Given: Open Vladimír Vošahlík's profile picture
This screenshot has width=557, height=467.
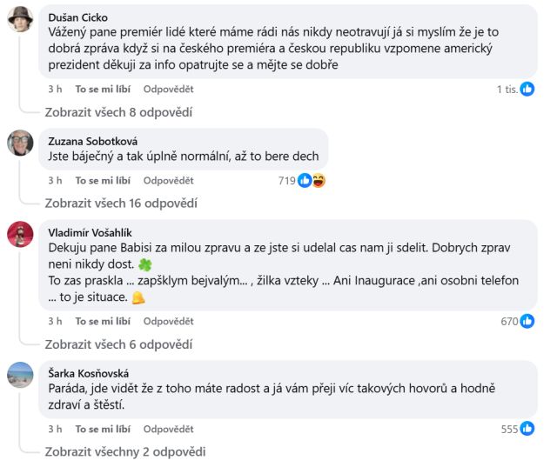Looking at the screenshot, I should pyautogui.click(x=20, y=235).
